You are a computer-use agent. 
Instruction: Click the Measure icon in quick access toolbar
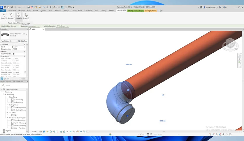(40, 7)
